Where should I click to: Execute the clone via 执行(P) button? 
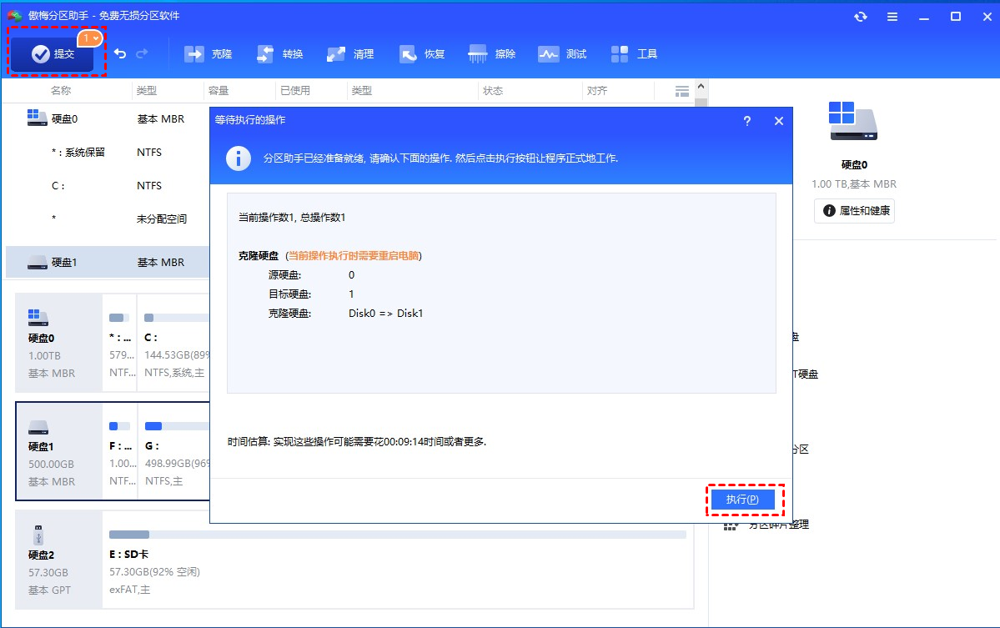click(743, 499)
